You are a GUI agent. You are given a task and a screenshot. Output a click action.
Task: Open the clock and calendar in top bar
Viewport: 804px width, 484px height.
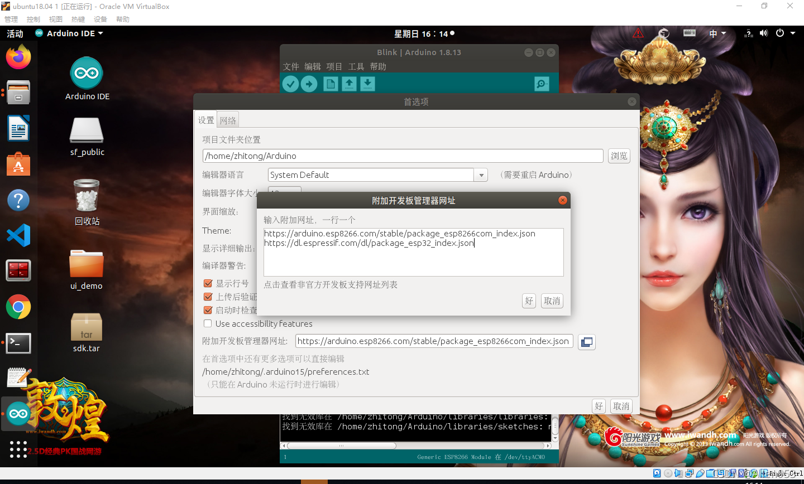pos(424,33)
